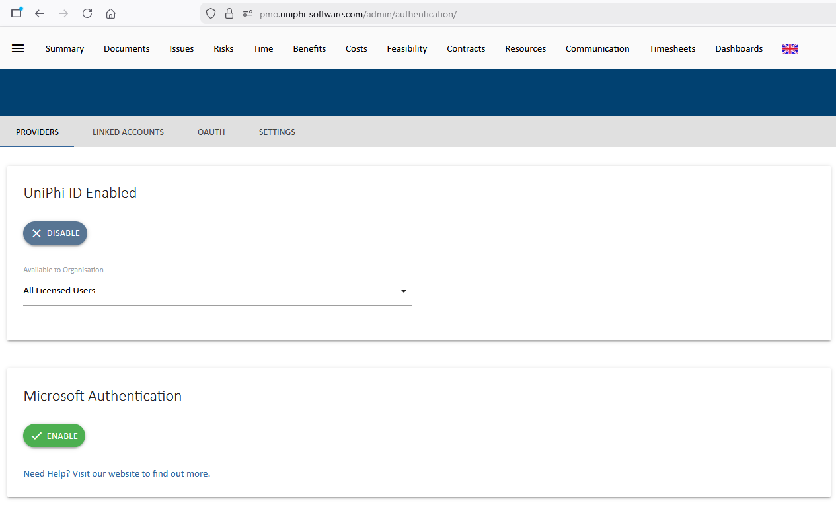The image size is (836, 505).
Task: Open the Resources menu
Action: click(x=525, y=48)
